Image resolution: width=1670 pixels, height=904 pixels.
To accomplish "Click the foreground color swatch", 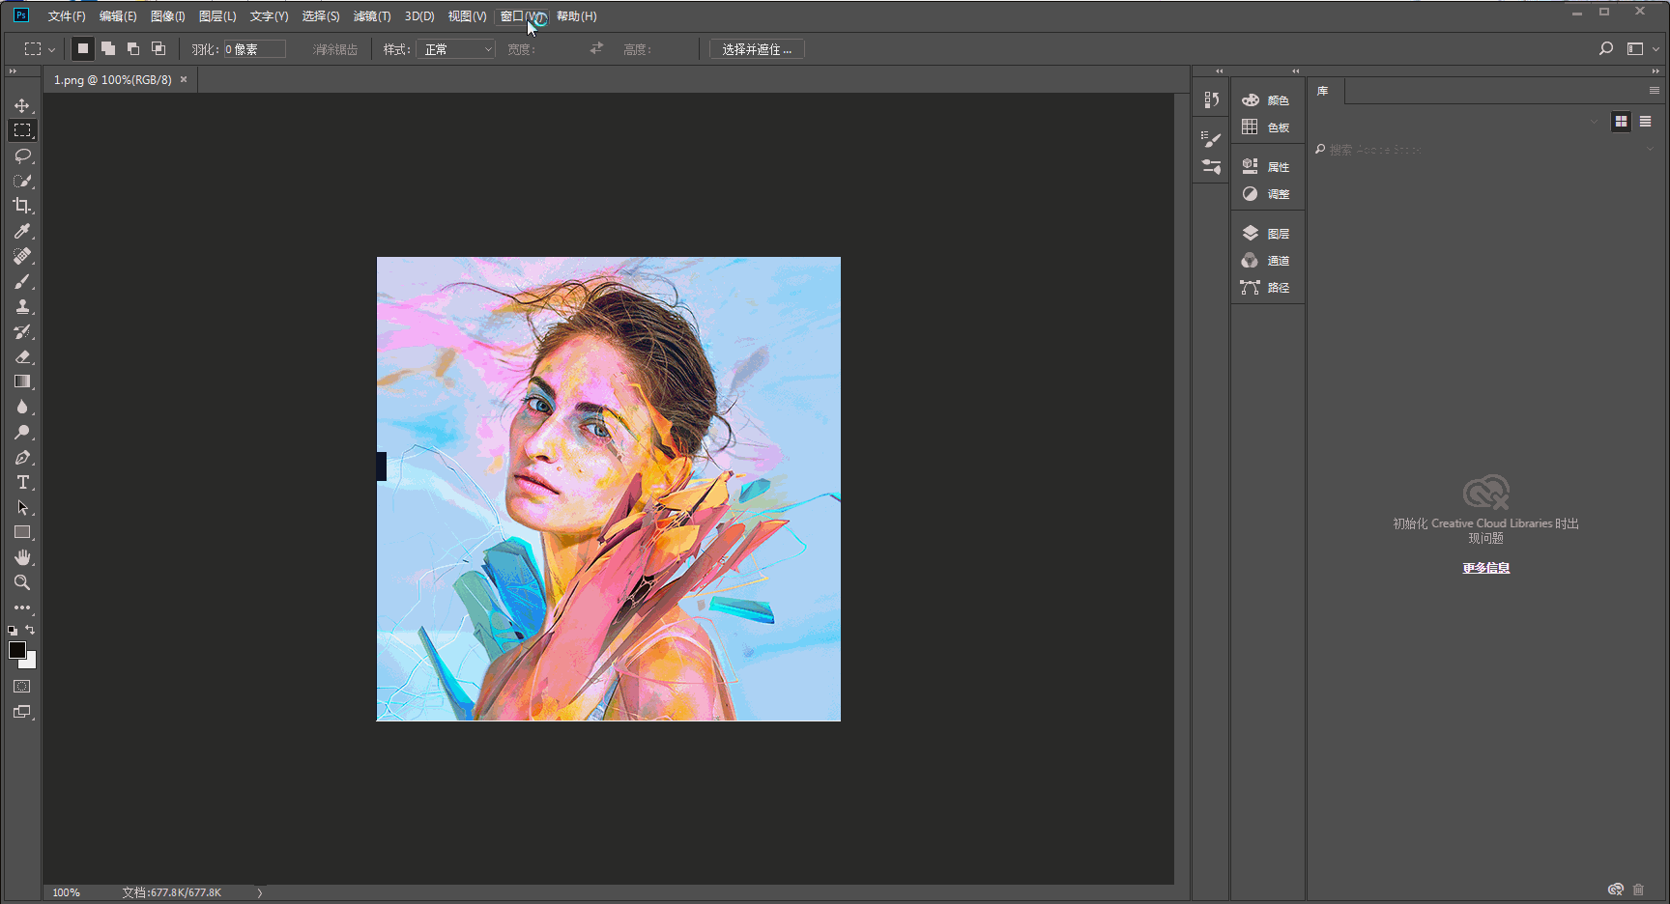I will [16, 650].
